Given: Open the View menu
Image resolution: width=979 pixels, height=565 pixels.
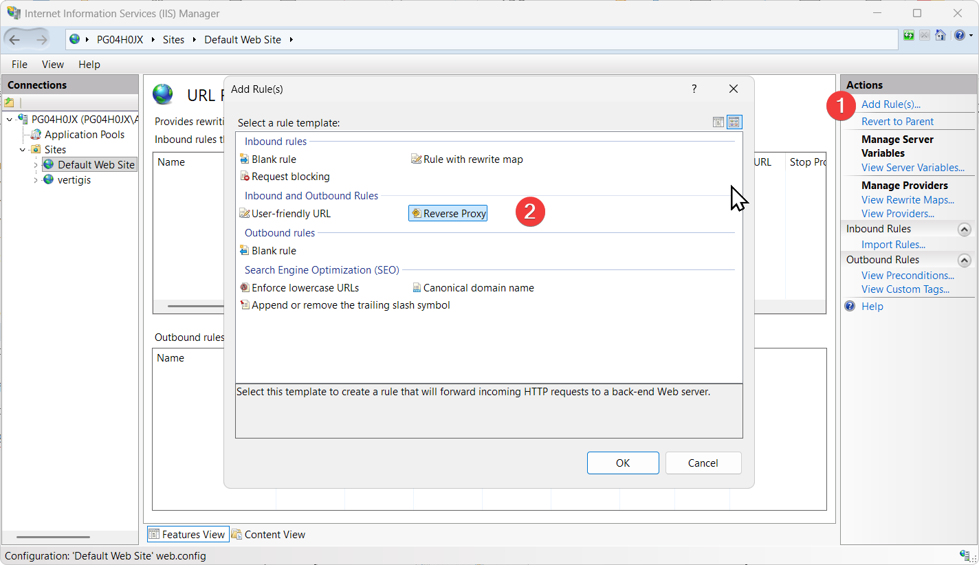Looking at the screenshot, I should point(53,65).
